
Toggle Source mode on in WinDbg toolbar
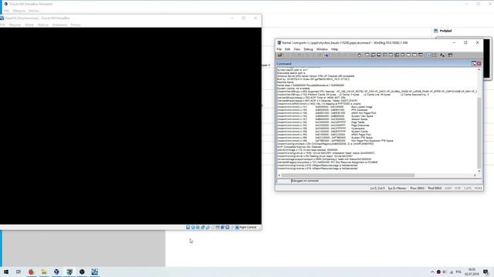pyautogui.click(x=429, y=55)
